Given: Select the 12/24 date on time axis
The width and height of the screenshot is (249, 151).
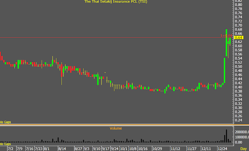Looking at the screenshot, I should coord(223,149).
